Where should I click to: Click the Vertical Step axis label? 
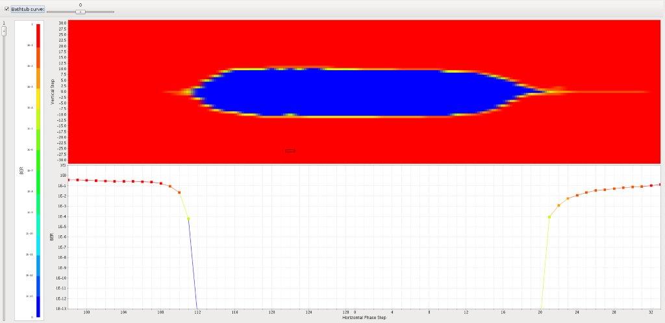(62, 90)
